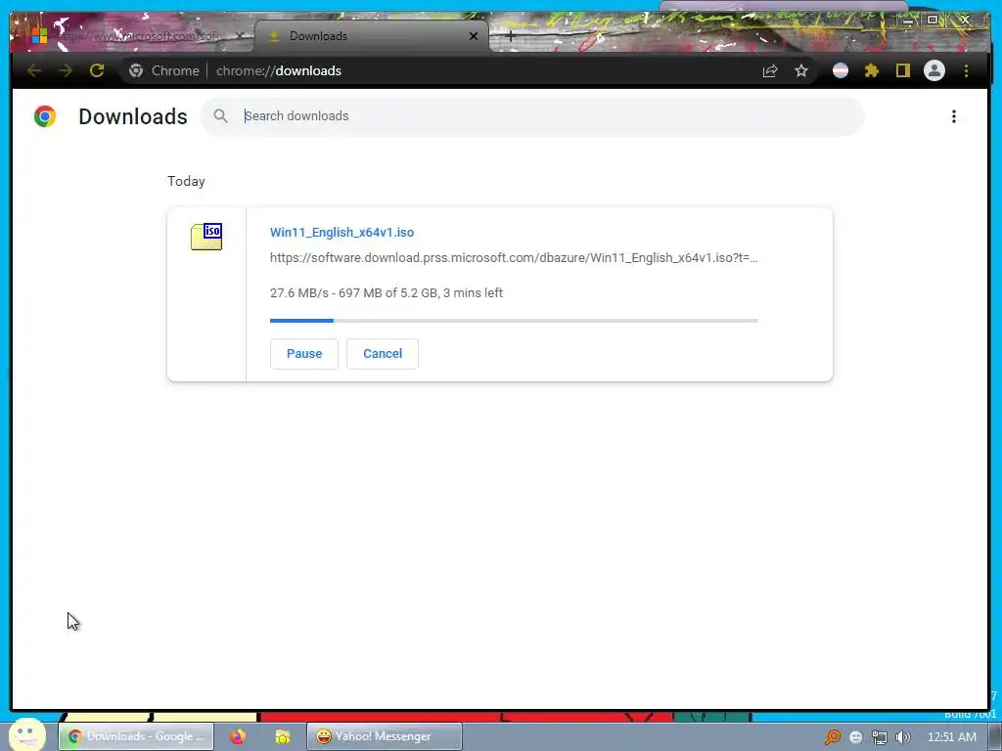The width and height of the screenshot is (1002, 751).
Task: Open the Win11_English_x64v1.iso file link
Action: tap(342, 233)
